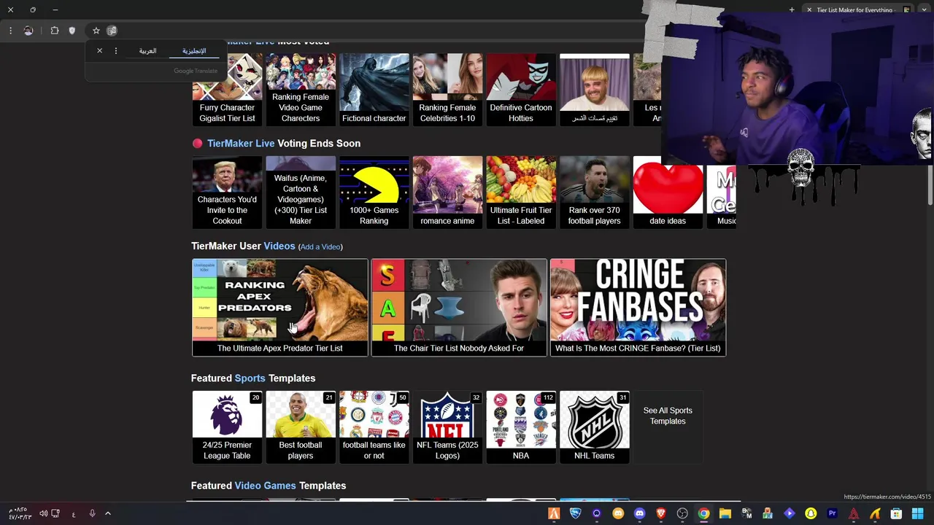
Task: Click the shield extension icon in toolbar
Action: coord(72,31)
